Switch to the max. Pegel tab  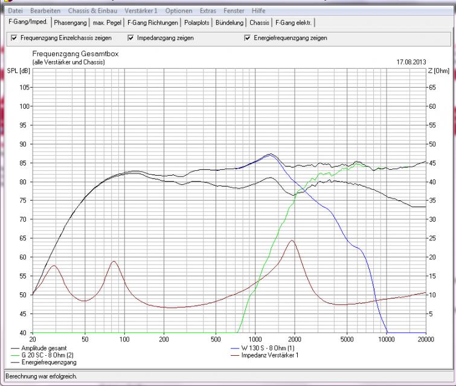pos(108,23)
